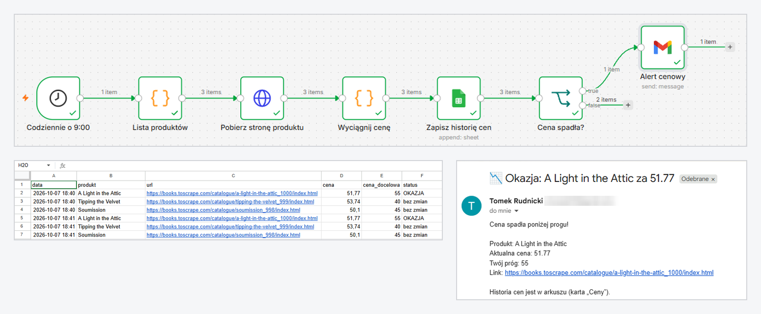761x314 pixels.
Task: Click the orange lightning trigger icon
Action: tap(26, 98)
